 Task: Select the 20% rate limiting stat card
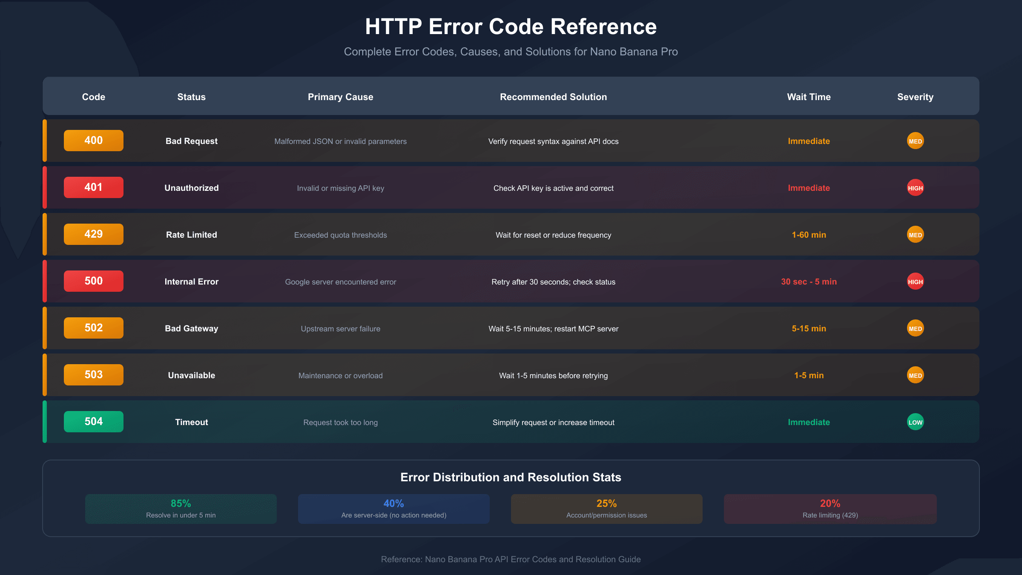point(830,509)
